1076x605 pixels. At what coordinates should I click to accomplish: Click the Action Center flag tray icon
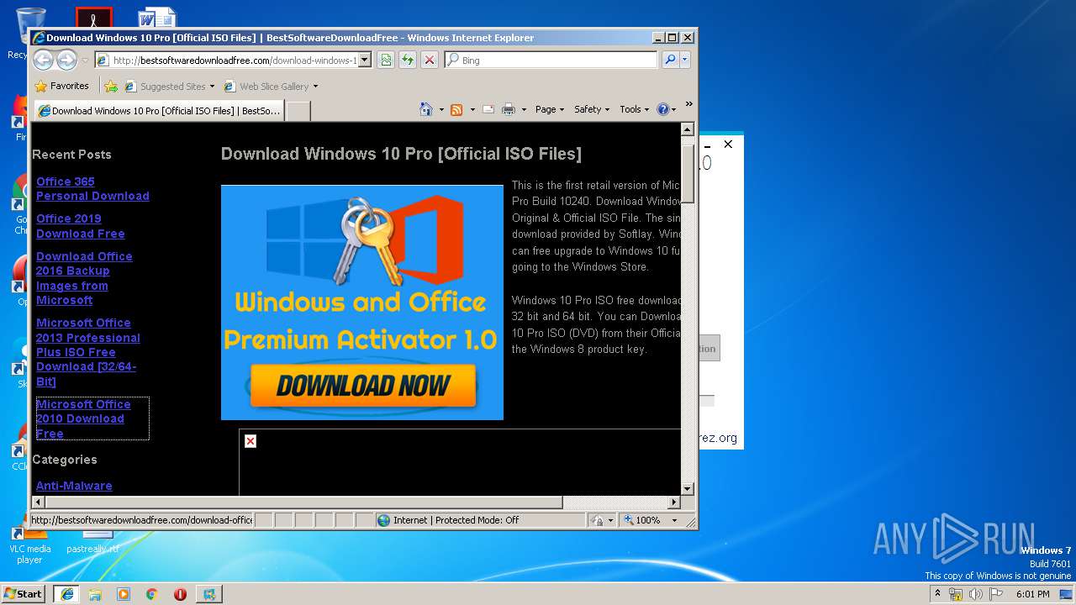(x=996, y=594)
